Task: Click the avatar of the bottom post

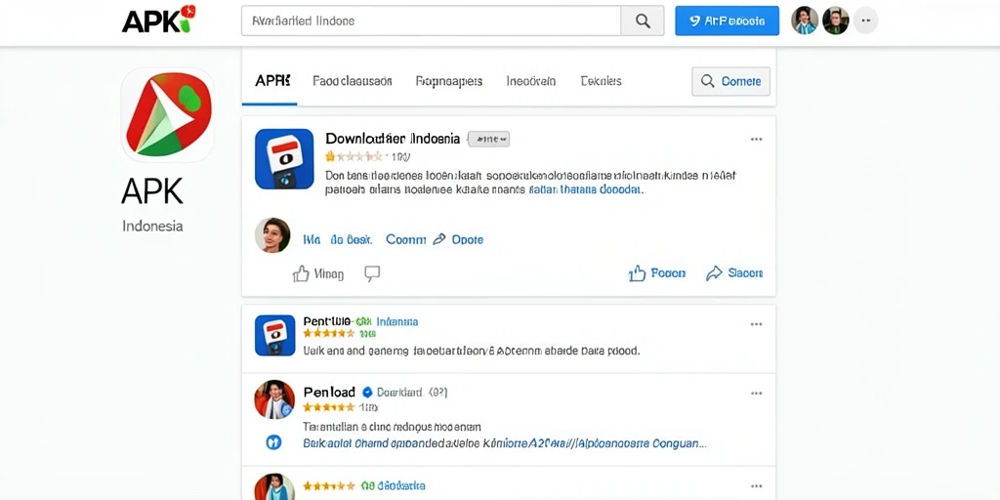Action: pos(274,487)
